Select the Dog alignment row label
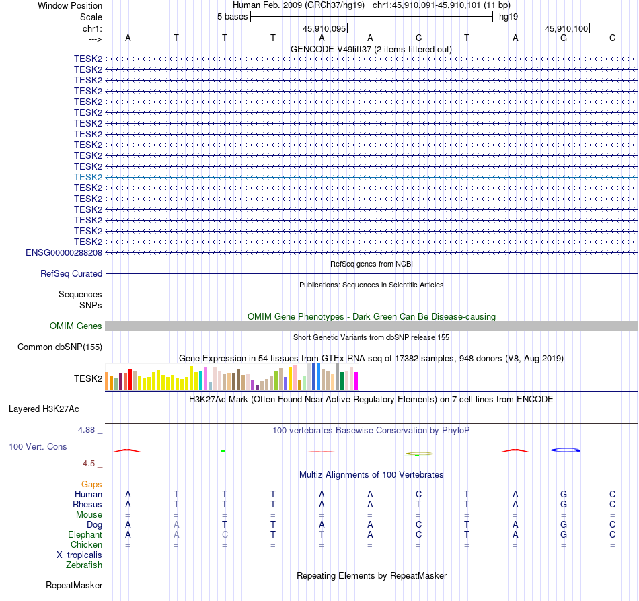The image size is (639, 601). [x=94, y=525]
